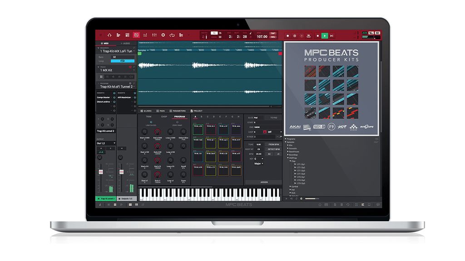465x261 pixels.
Task: Toggle the metronome icon near the tempo display
Action: click(x=203, y=36)
